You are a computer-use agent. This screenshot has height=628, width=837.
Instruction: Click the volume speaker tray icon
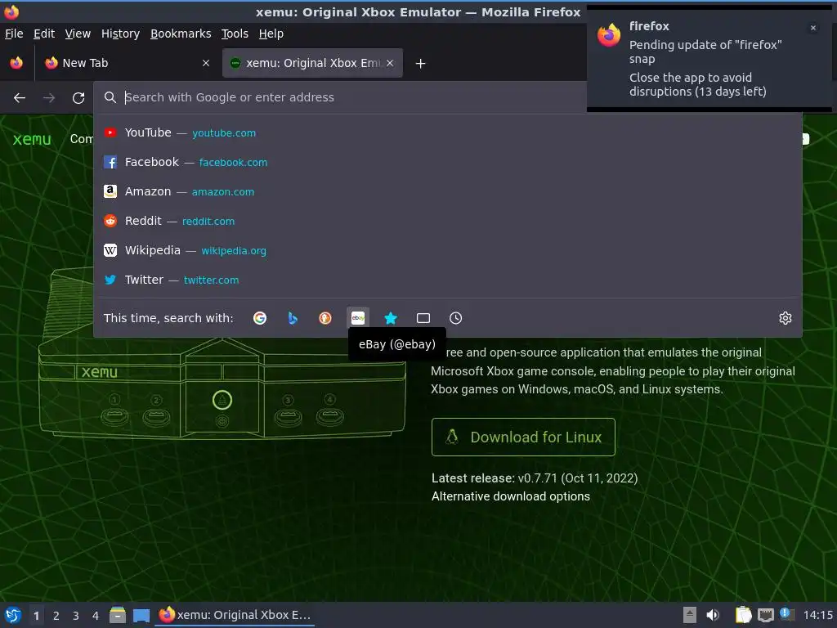713,615
